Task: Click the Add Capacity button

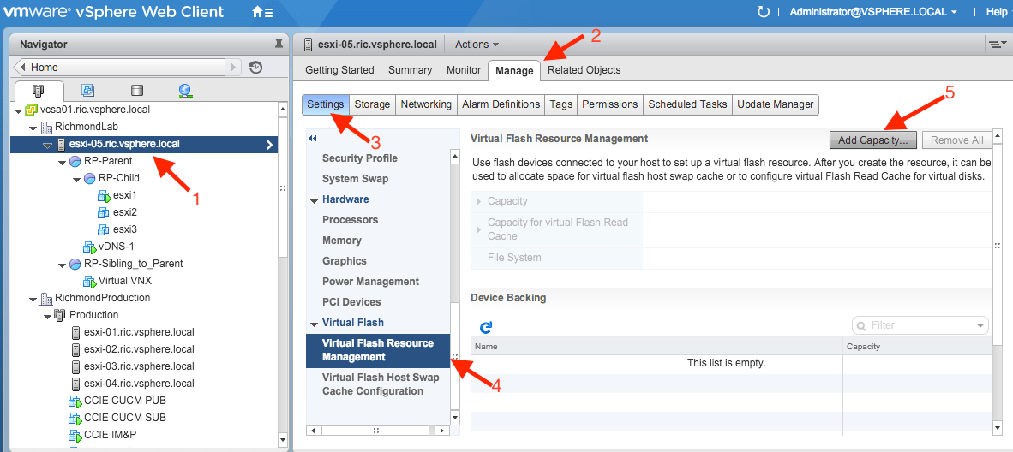Action: 873,140
